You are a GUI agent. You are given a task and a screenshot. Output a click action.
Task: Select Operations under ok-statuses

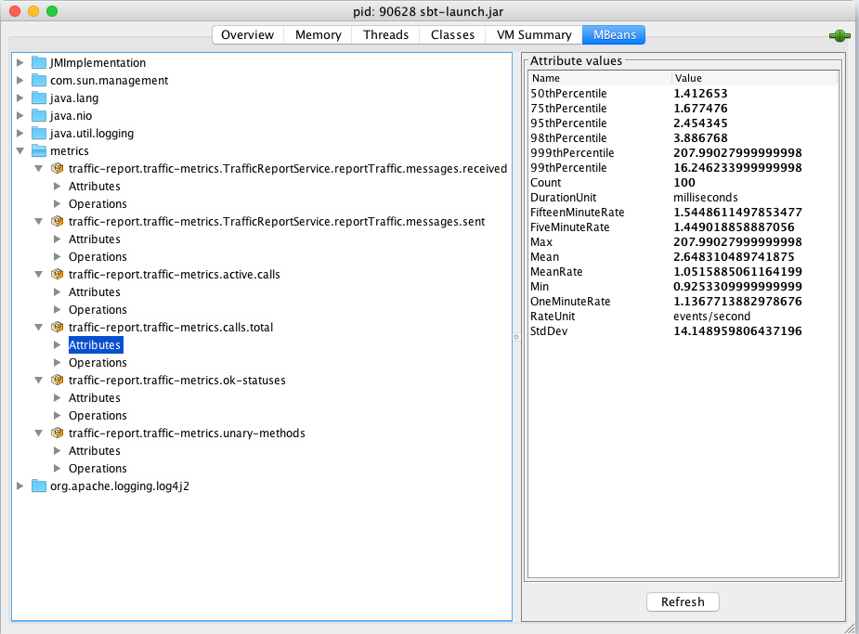point(98,416)
